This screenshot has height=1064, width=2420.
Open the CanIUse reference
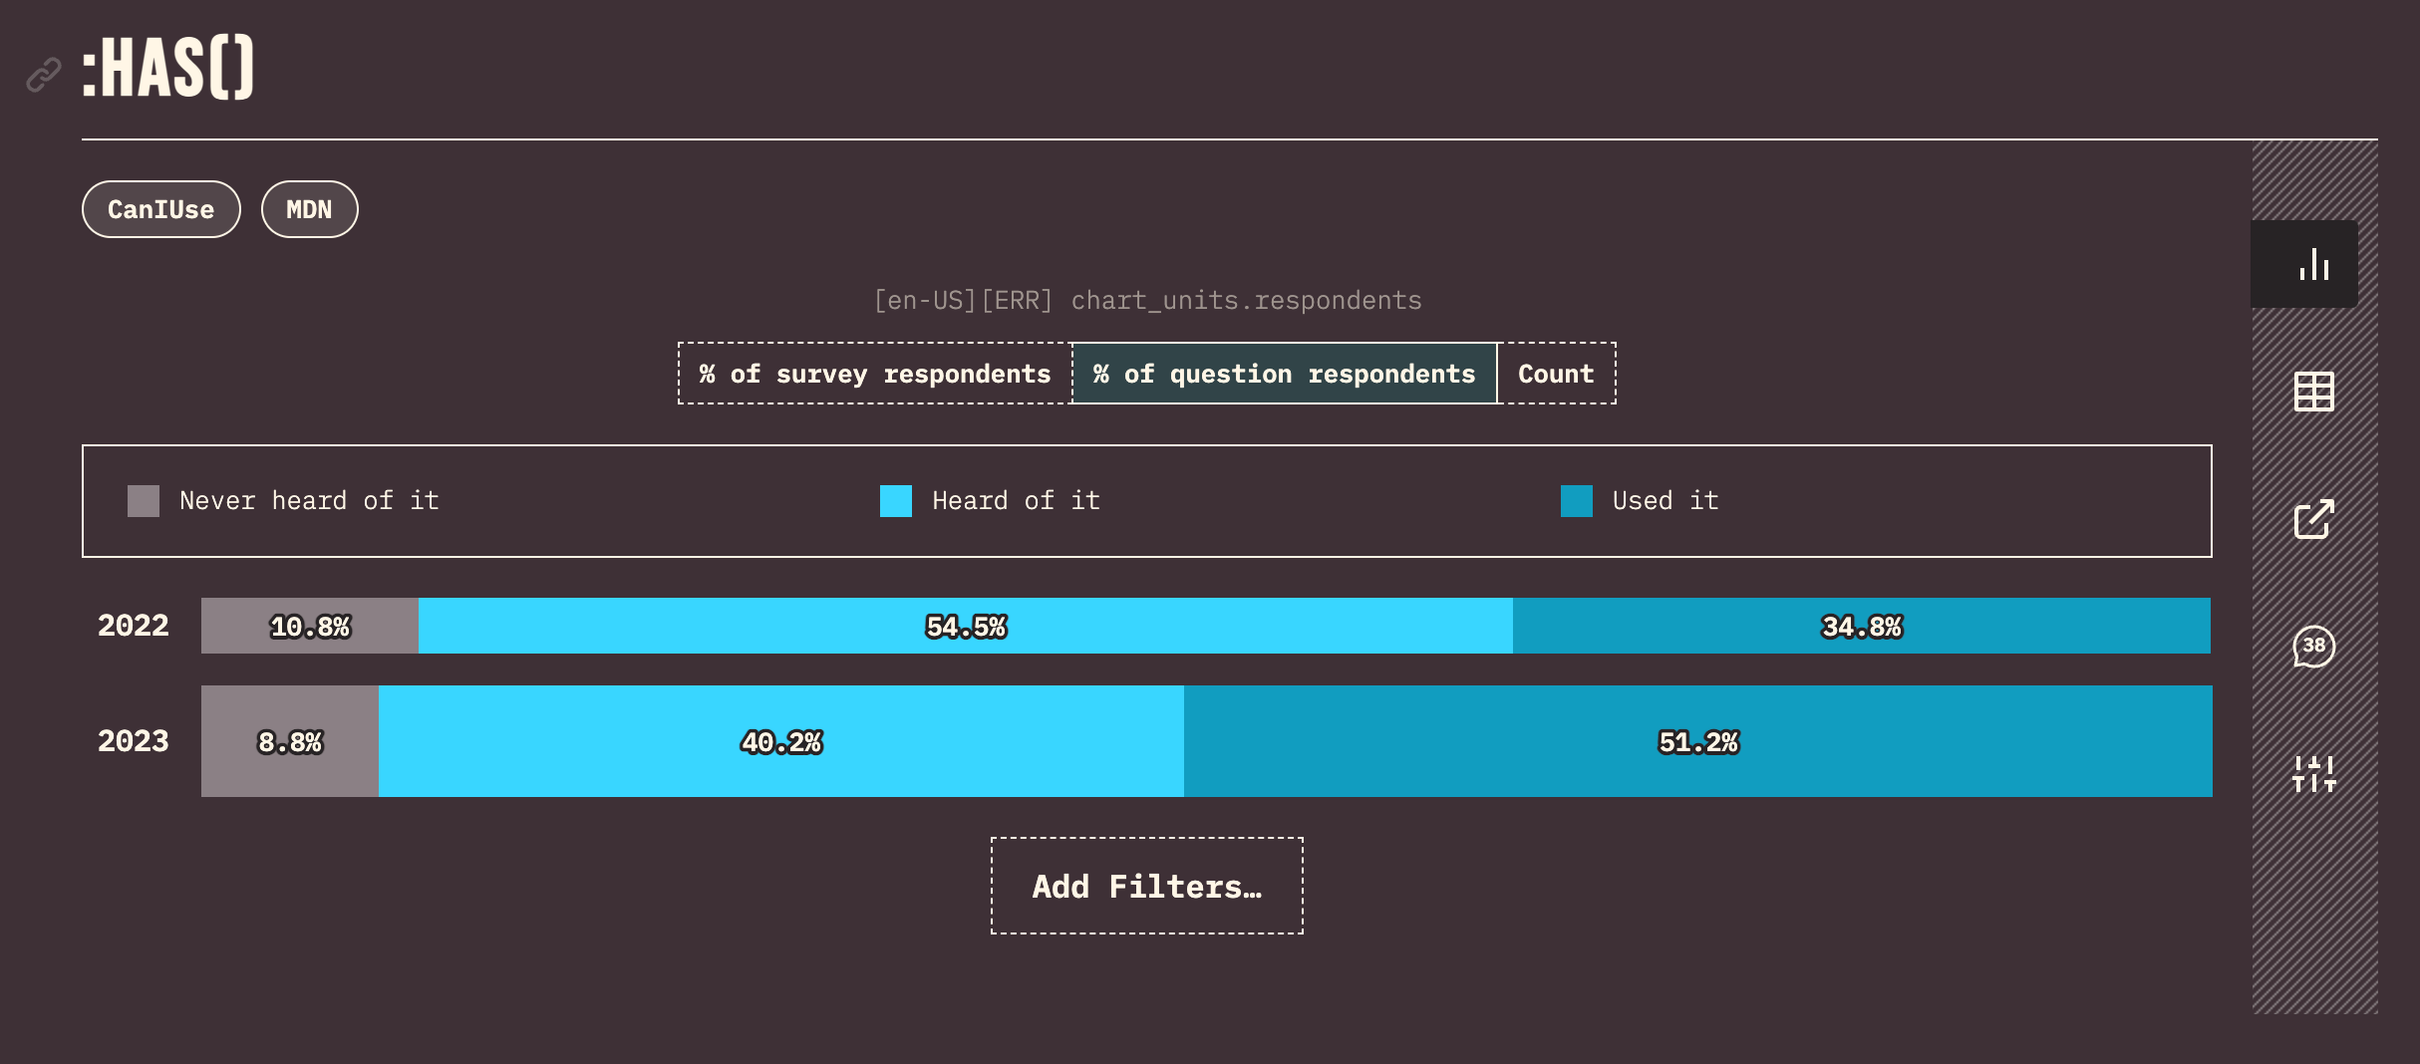(160, 209)
